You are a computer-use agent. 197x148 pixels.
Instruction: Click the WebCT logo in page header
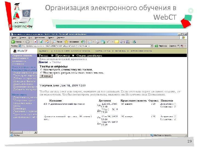click(20, 51)
